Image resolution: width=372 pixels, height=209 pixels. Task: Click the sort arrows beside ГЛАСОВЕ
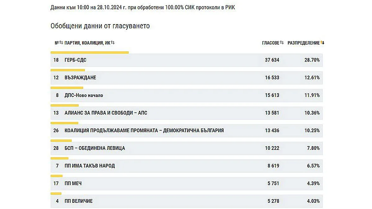point(282,43)
